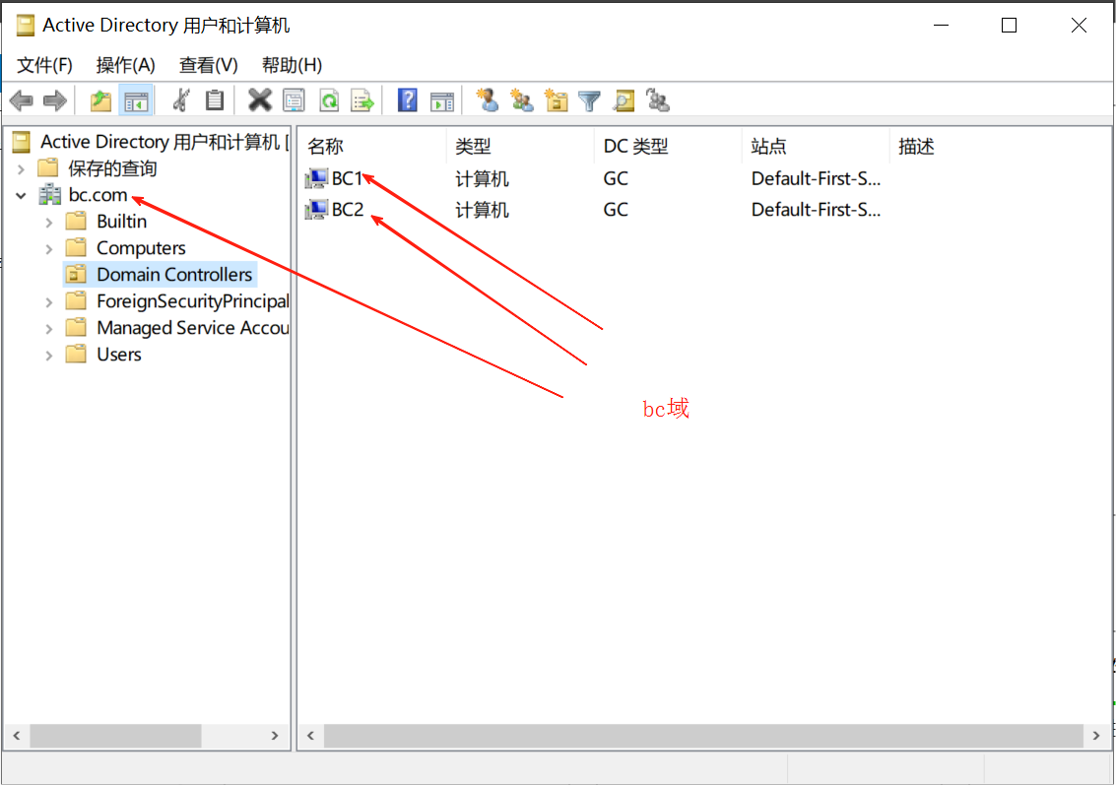Click the BC2 computer icon
Viewport: 1116px width, 785px height.
[x=316, y=210]
